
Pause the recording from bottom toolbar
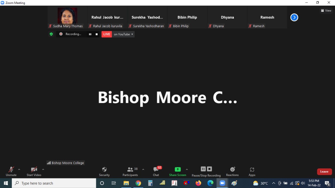pyautogui.click(x=203, y=169)
